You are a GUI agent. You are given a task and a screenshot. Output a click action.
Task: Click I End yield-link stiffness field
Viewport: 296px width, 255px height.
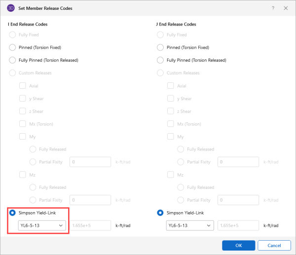[91, 225]
